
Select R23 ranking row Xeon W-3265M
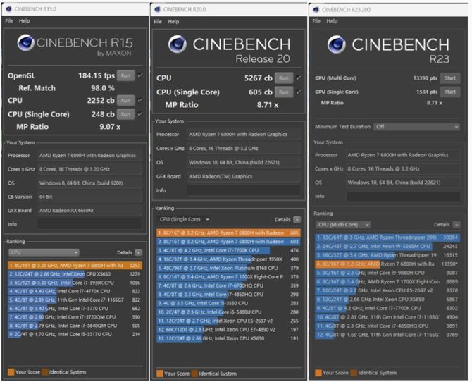(x=387, y=246)
